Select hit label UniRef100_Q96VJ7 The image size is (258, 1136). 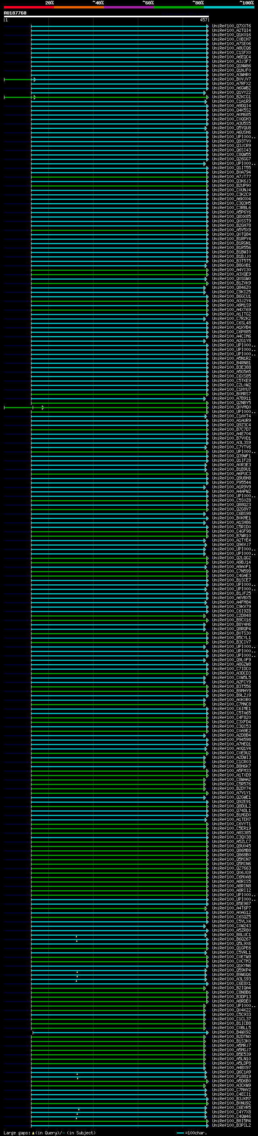pos(231,545)
